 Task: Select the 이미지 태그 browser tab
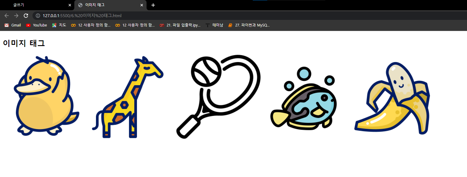[x=110, y=5]
